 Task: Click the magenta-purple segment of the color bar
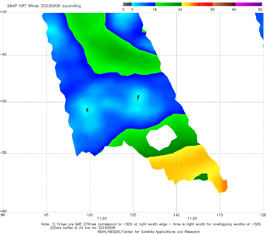tap(249, 4)
